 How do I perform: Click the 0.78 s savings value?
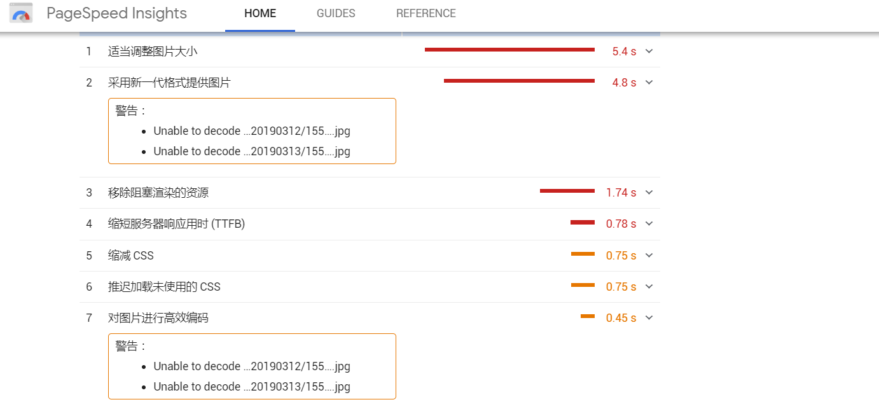621,224
